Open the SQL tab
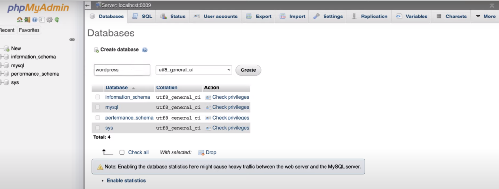Image resolution: width=499 pixels, height=189 pixels. tap(142, 17)
